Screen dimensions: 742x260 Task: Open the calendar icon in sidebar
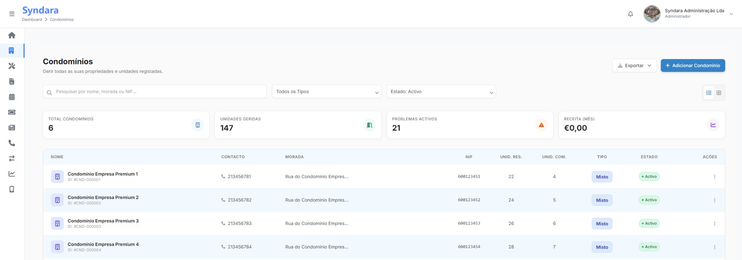point(12,97)
